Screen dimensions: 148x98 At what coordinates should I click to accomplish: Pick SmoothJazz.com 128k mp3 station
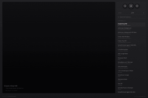(131, 63)
